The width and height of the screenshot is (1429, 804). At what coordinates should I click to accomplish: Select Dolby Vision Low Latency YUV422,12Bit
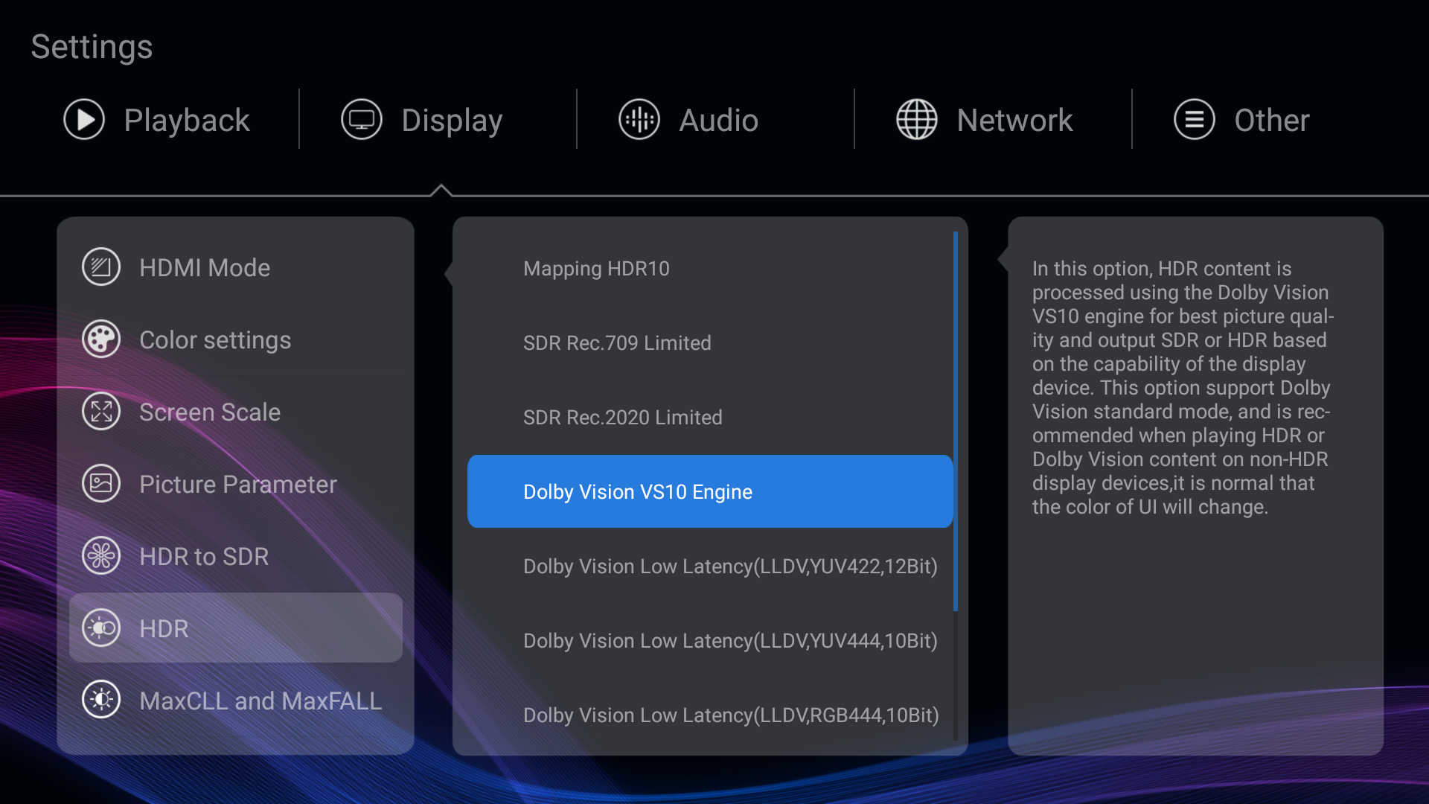[x=710, y=566]
